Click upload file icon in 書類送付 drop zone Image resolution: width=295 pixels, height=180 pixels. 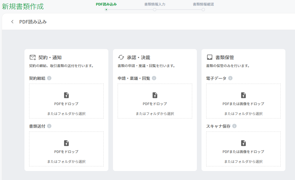click(x=66, y=143)
